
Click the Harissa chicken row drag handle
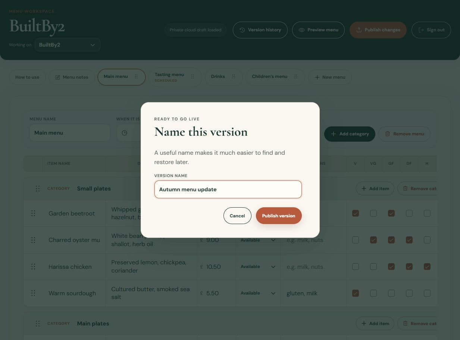coord(33,267)
